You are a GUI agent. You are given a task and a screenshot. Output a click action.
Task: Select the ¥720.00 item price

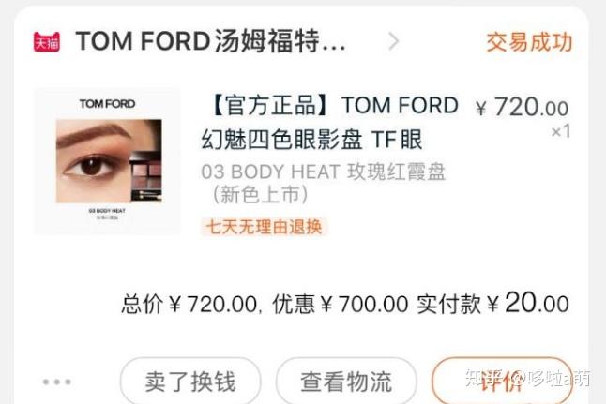pyautogui.click(x=523, y=107)
